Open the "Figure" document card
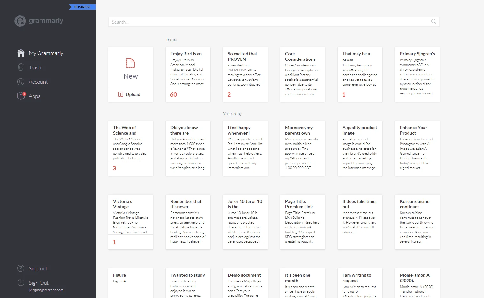484x298 pixels. tap(131, 283)
